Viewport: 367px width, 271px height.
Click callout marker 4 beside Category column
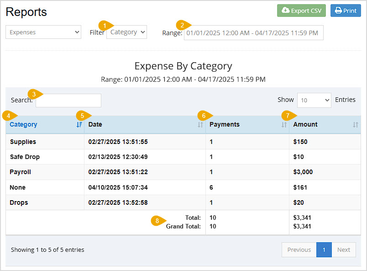point(9,116)
